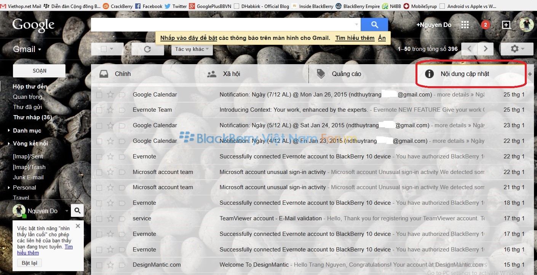Open the select-all dropdown arrow
The image size is (537, 275).
pos(112,49)
